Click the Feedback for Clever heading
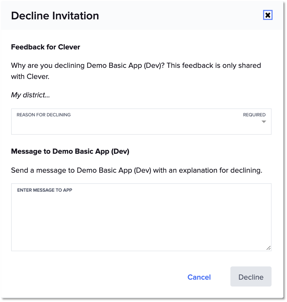The width and height of the screenshot is (287, 302). coord(46,47)
